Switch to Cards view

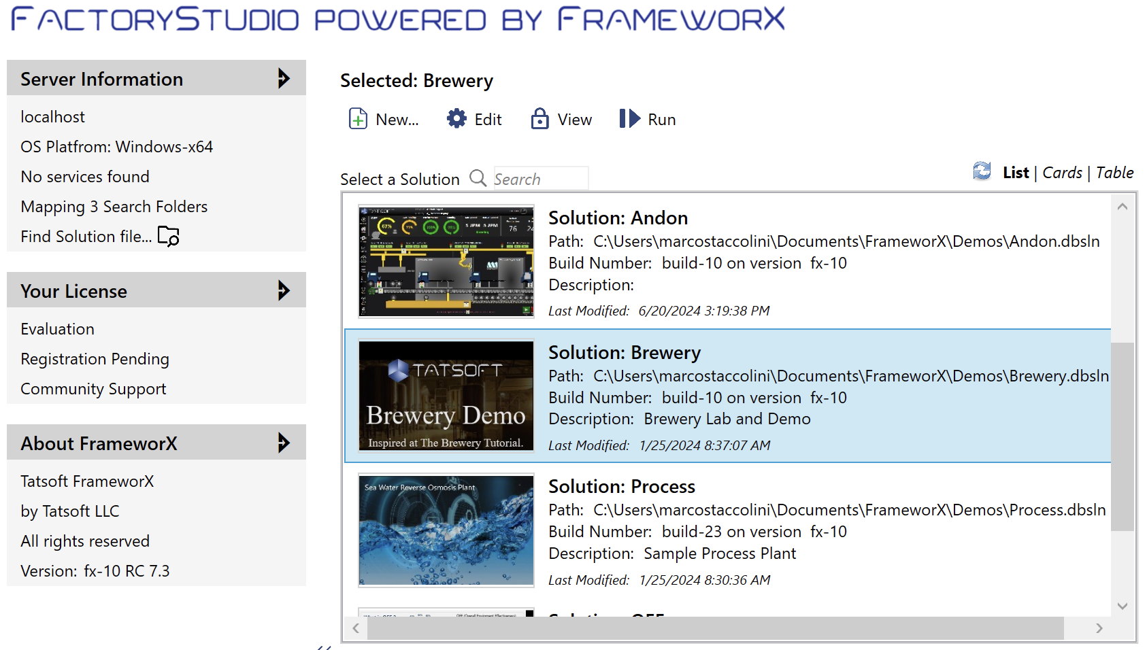click(x=1062, y=173)
